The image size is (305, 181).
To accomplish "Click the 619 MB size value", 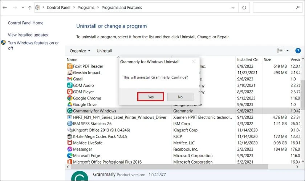I will [x=280, y=66].
